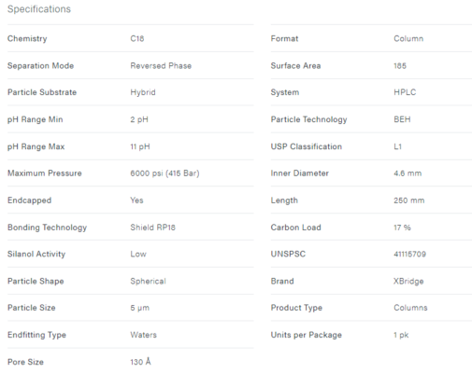This screenshot has width=472, height=373.
Task: Select the Reversed Phase value
Action: tap(161, 66)
